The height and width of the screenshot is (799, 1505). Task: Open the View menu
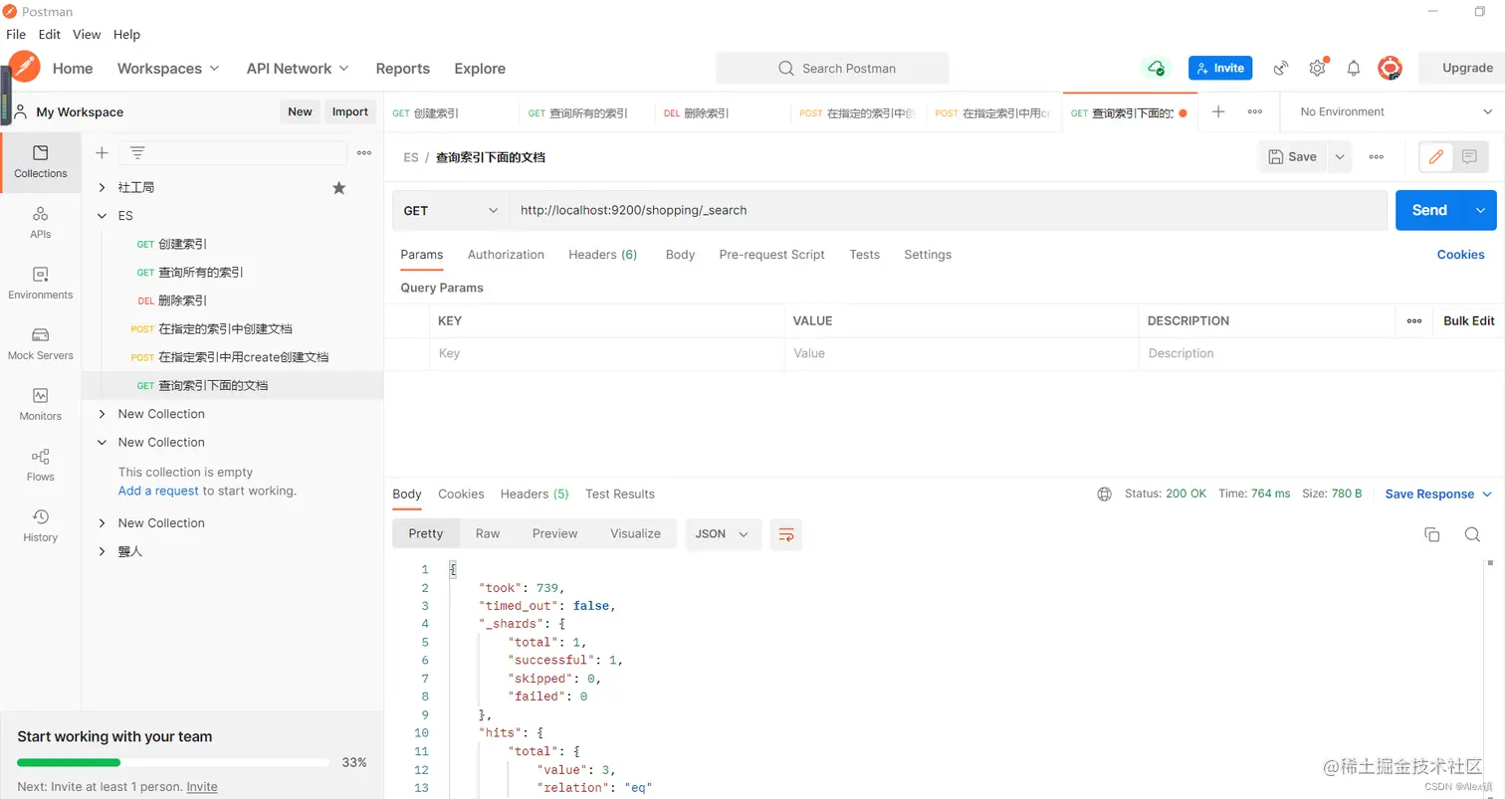[87, 34]
